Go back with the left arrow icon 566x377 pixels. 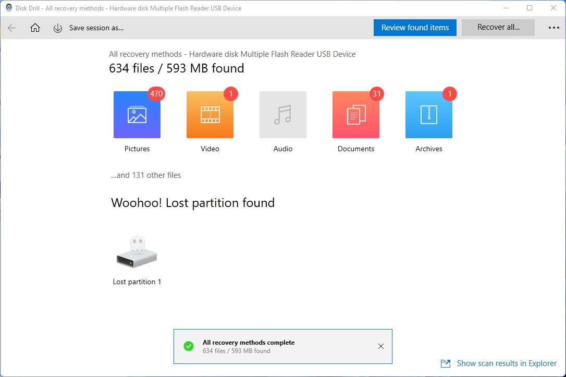tap(11, 28)
